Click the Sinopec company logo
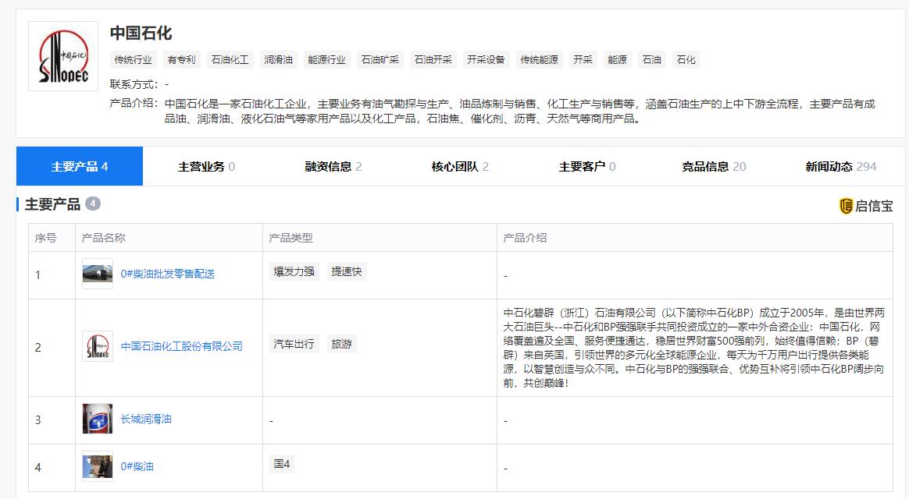The height and width of the screenshot is (499, 909). 63,56
